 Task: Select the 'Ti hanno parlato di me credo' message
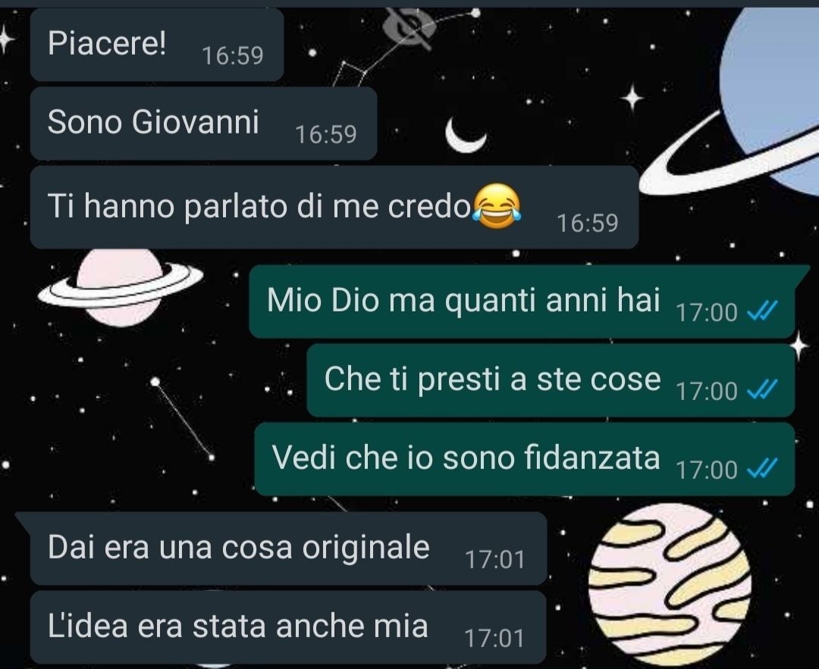[x=334, y=208]
